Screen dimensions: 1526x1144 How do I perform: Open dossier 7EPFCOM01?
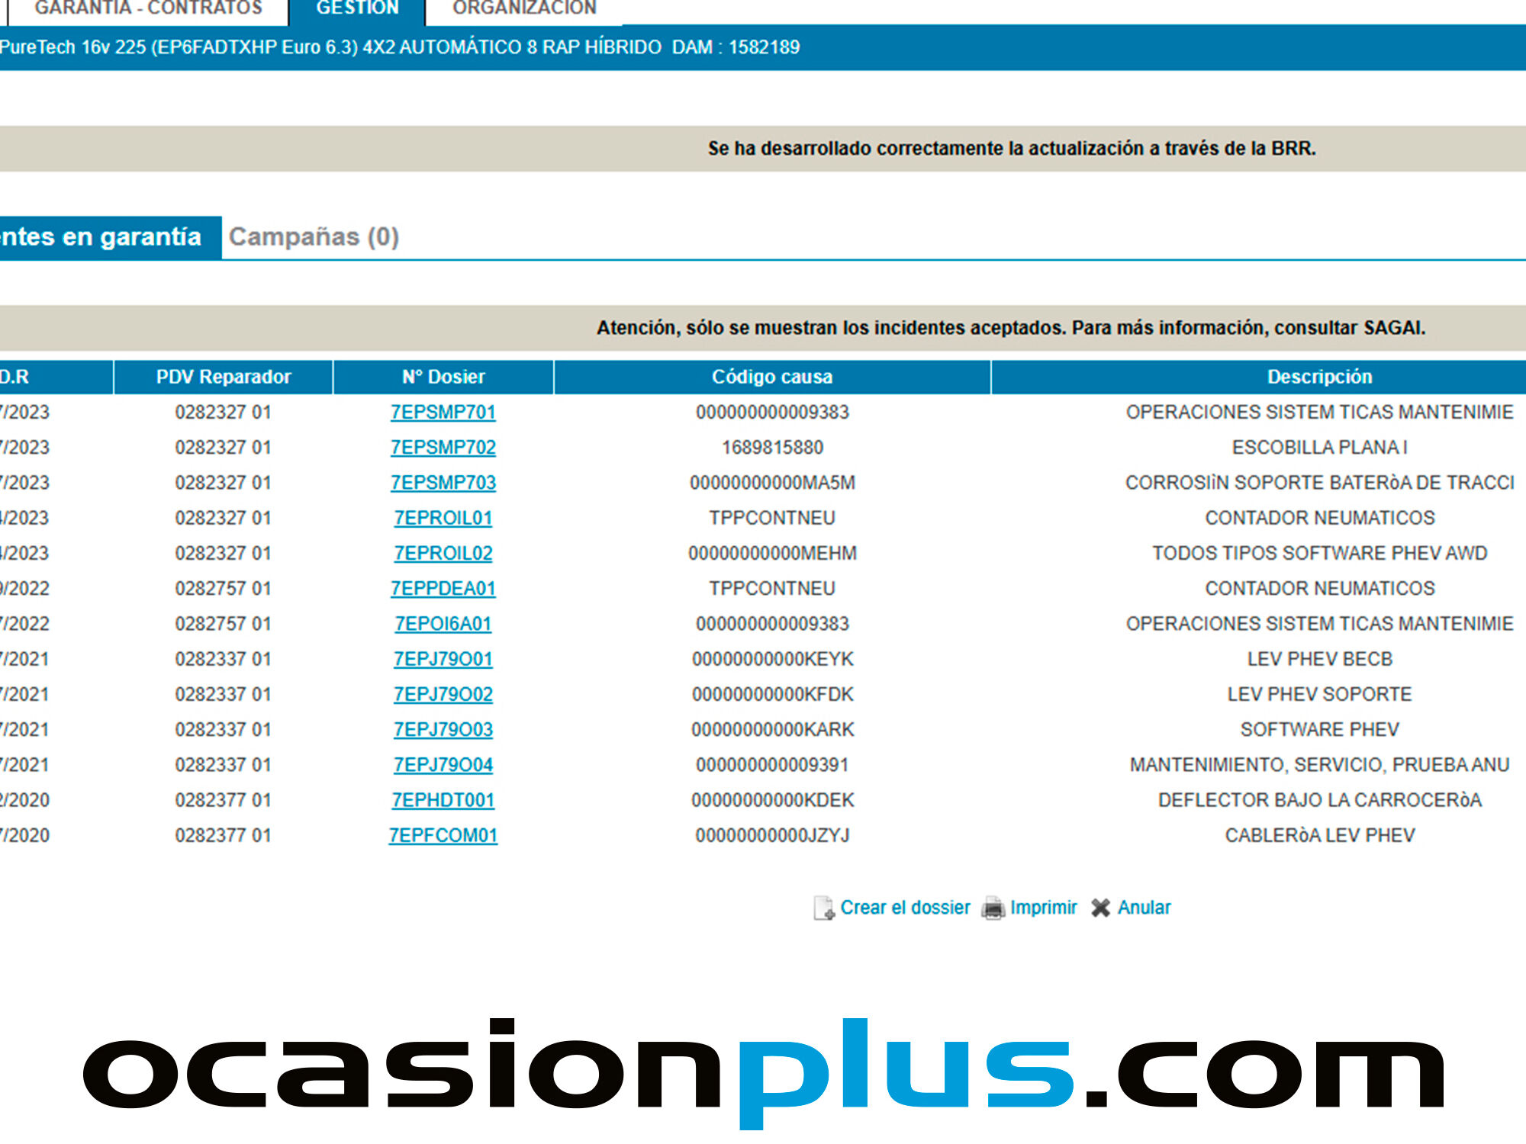(443, 836)
